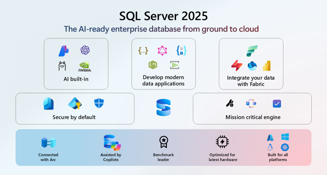Select the Kubernetes wheel icon
Viewport: 327px width, 175px height.
pos(285,147)
